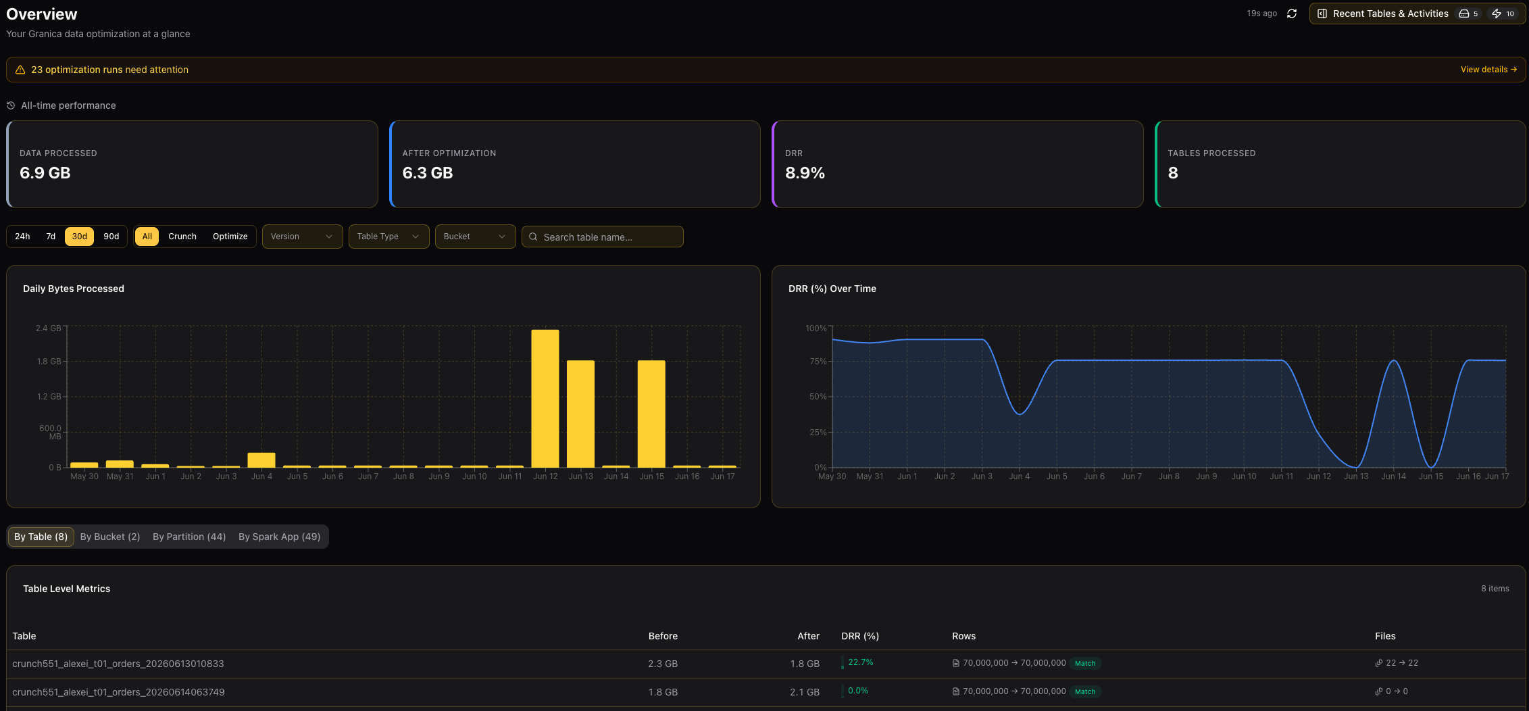Viewport: 1529px width, 711px height.
Task: Switch to the By Partition (44) tab
Action: pos(189,537)
